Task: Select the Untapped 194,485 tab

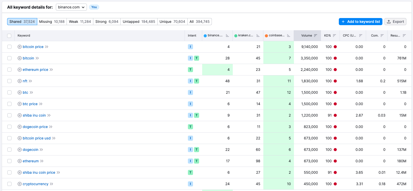Action: (x=139, y=22)
